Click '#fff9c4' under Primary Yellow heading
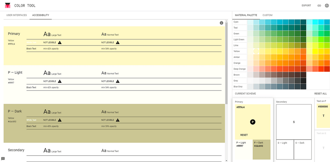 tap(12, 44)
